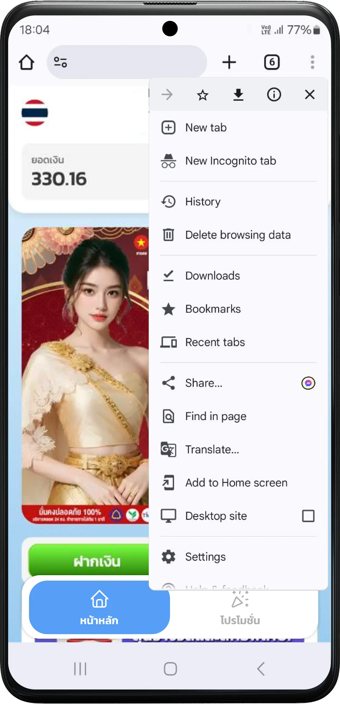Bookmark this page with the star icon
The height and width of the screenshot is (704, 340).
pyautogui.click(x=202, y=95)
